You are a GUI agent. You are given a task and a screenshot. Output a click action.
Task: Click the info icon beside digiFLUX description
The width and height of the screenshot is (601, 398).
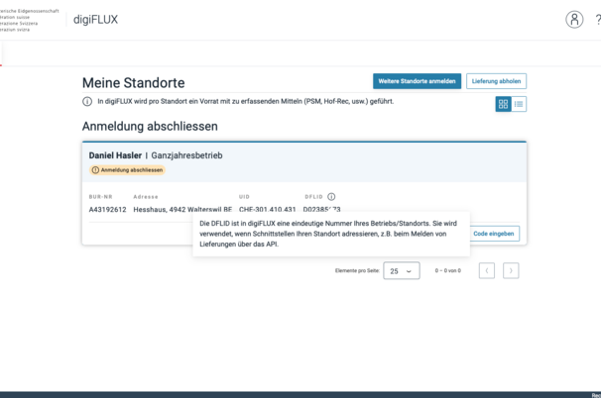(87, 102)
